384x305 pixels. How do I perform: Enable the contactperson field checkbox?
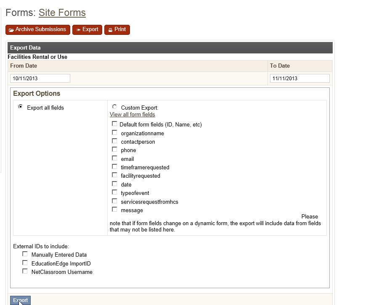(x=114, y=141)
